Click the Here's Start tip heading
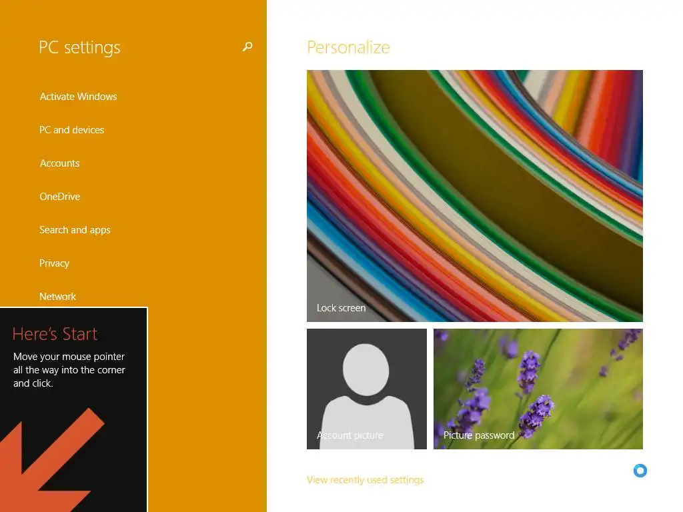Screen dimensions: 683x512 pyautogui.click(x=55, y=334)
